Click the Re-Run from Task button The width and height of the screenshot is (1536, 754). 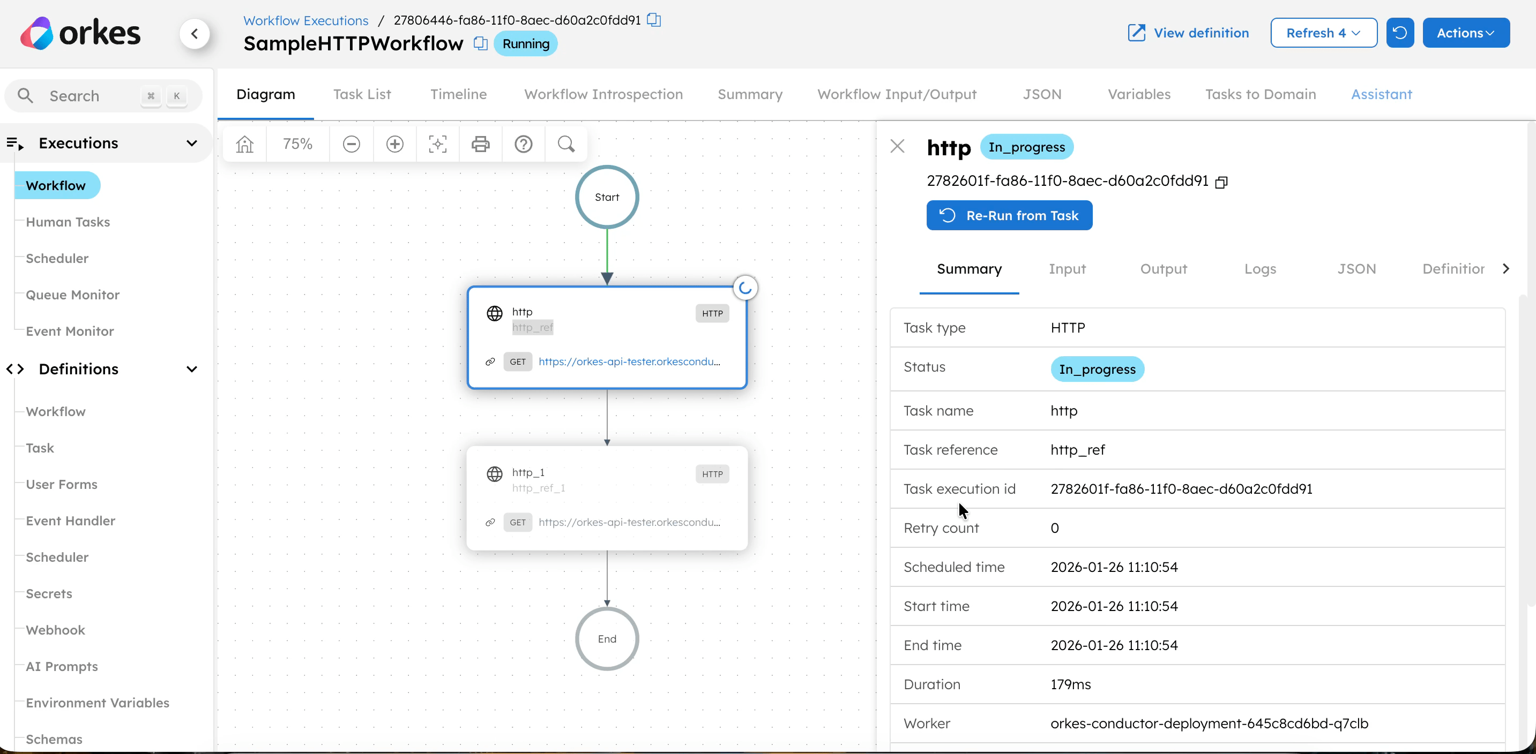[1009, 215]
